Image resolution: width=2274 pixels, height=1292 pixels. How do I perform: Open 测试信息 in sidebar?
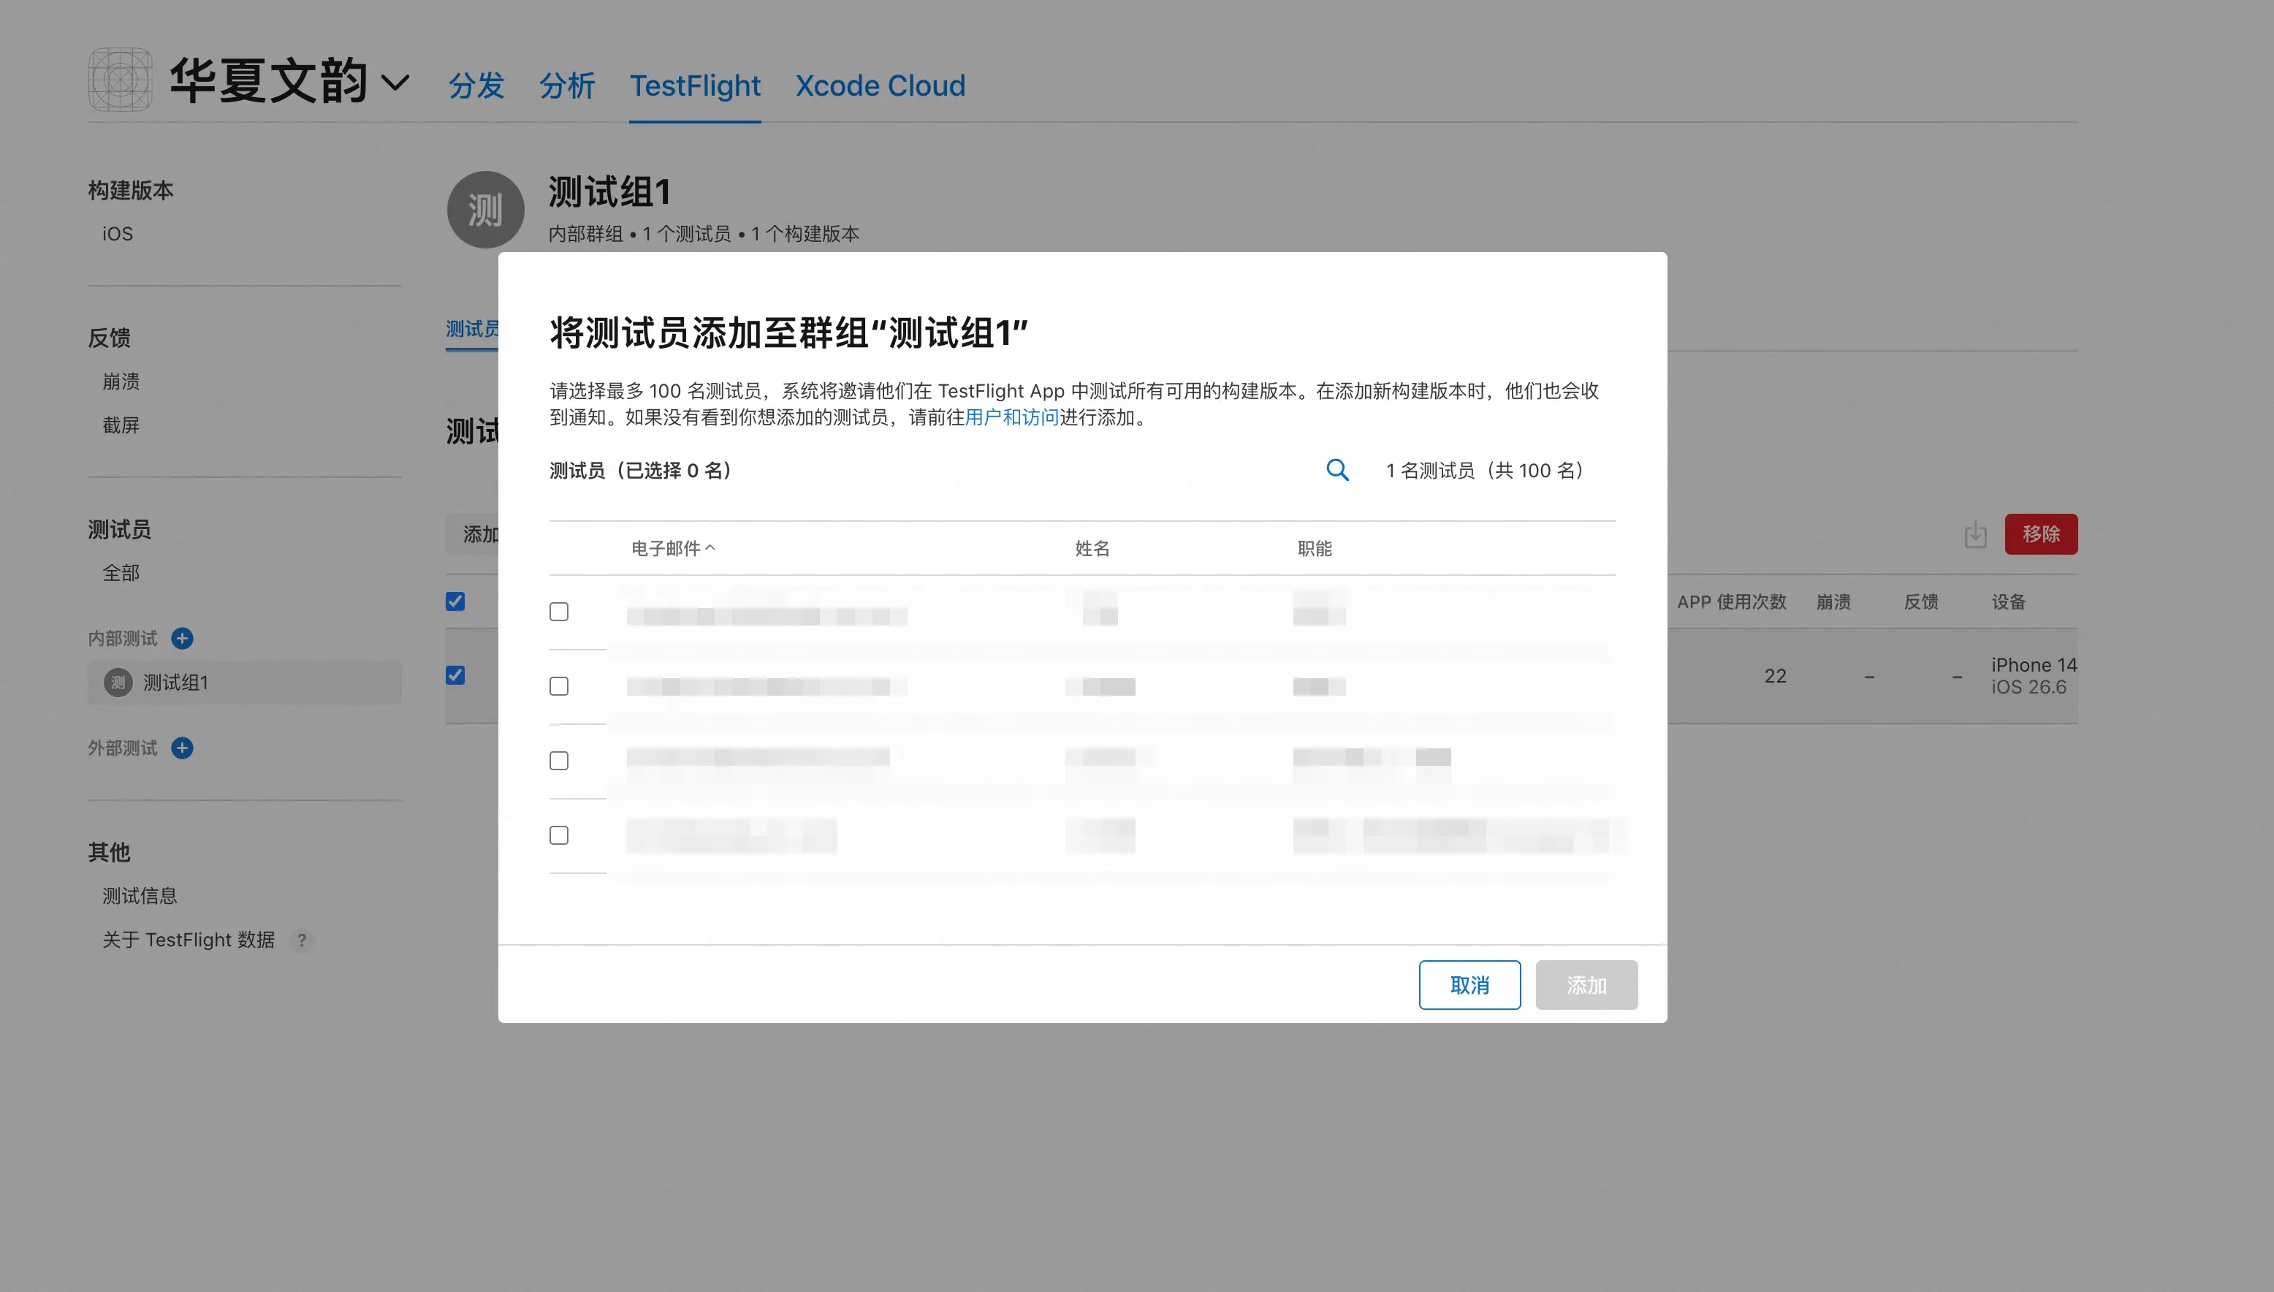[140, 896]
